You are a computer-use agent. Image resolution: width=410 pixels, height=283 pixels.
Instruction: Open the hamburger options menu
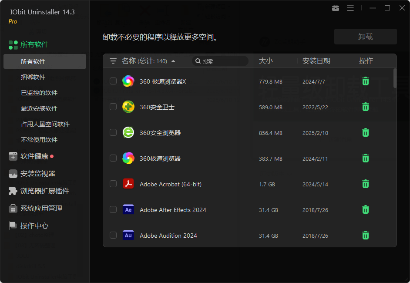tap(350, 8)
